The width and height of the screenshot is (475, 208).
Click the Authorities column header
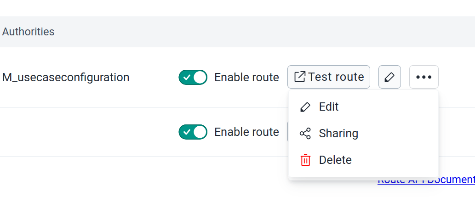[x=28, y=32]
